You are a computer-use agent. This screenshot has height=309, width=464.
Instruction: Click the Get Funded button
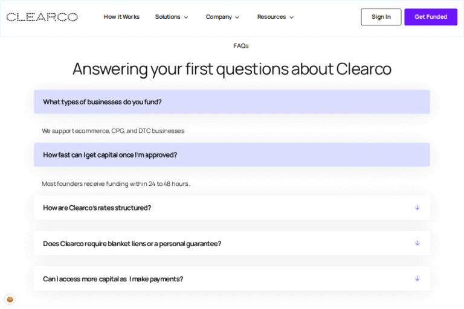[x=430, y=17]
